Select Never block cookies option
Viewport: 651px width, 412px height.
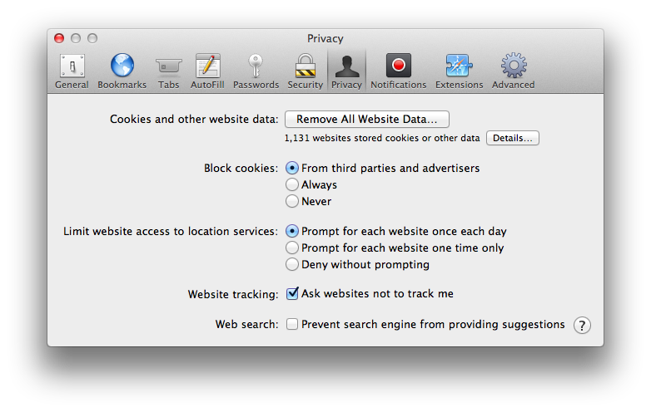[x=292, y=201]
